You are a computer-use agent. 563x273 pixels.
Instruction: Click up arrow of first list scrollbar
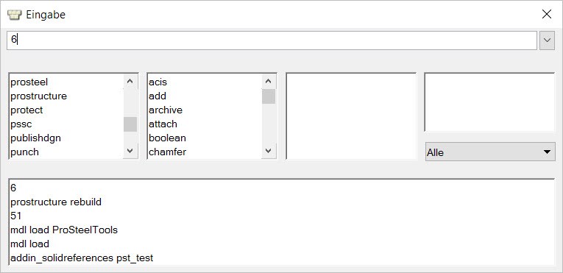tap(130, 82)
